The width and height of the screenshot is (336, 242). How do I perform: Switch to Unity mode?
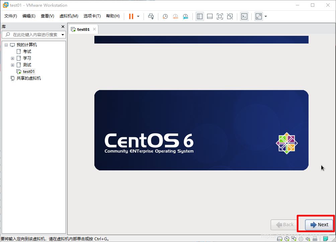[230, 16]
